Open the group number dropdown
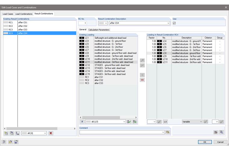Image resolution: width=229 pixels, height=150 pixels. (215, 122)
